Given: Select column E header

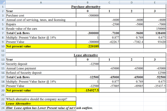Looking at the screenshot, I should click(155, 2).
